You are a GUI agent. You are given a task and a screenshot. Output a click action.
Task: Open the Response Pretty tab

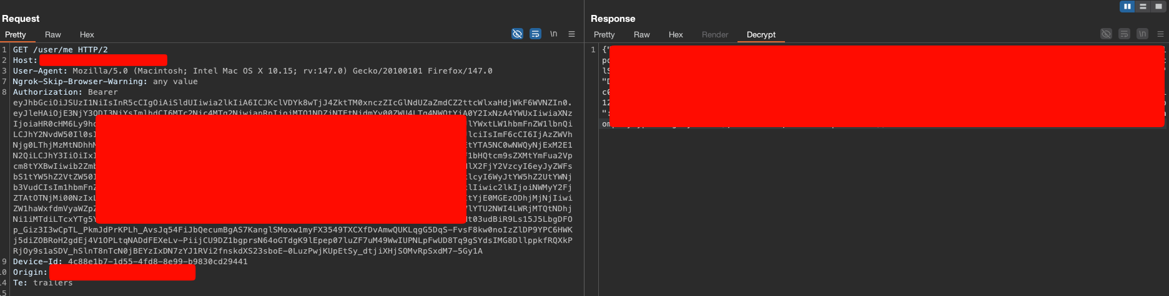pos(604,35)
